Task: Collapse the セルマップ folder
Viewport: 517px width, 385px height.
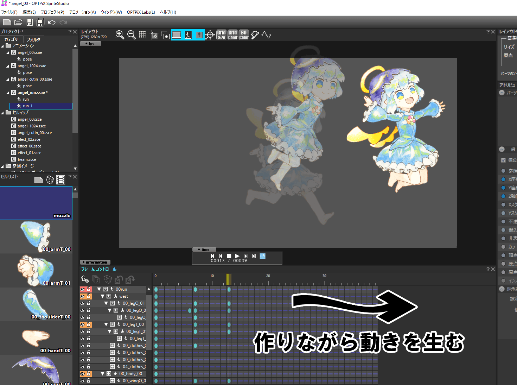Action: [2, 113]
